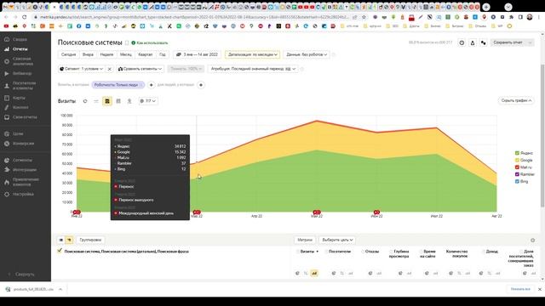This screenshot has height=306, width=545.
Task: Open the chart annotations 7/7 dropdown
Action: (x=147, y=101)
